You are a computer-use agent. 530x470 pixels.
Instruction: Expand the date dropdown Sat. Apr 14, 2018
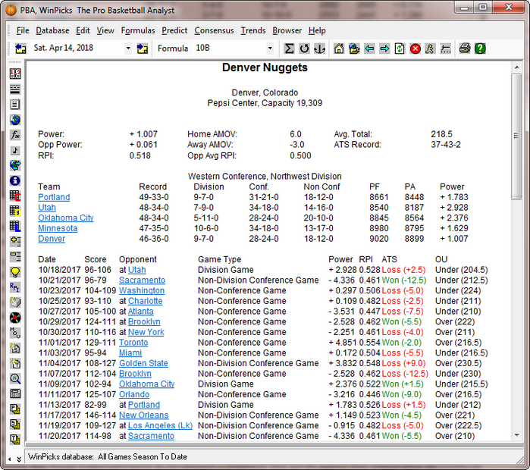click(128, 49)
